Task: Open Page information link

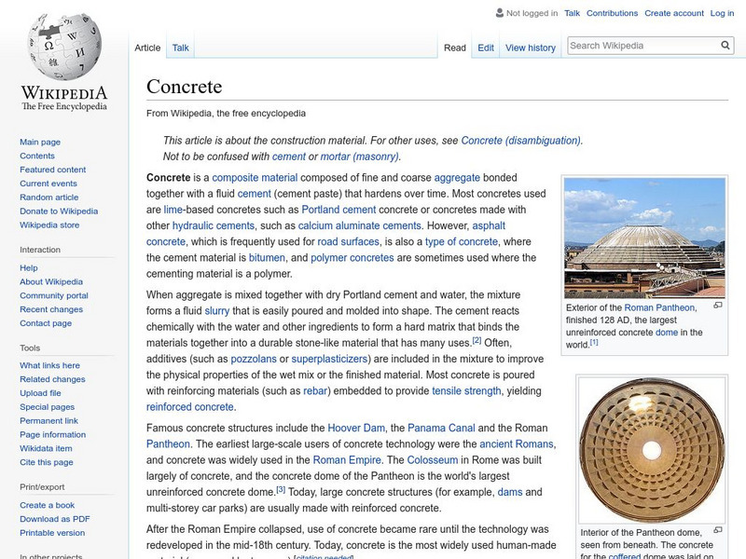Action: 53,434
